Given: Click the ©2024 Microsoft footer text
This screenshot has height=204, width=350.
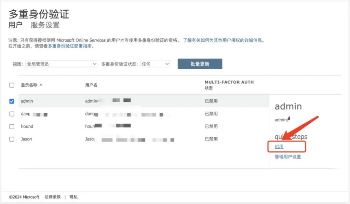Looking at the screenshot, I should 24,197.
